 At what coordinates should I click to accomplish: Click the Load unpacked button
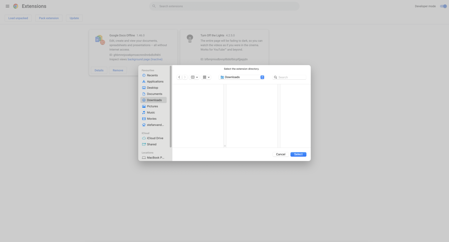18,18
